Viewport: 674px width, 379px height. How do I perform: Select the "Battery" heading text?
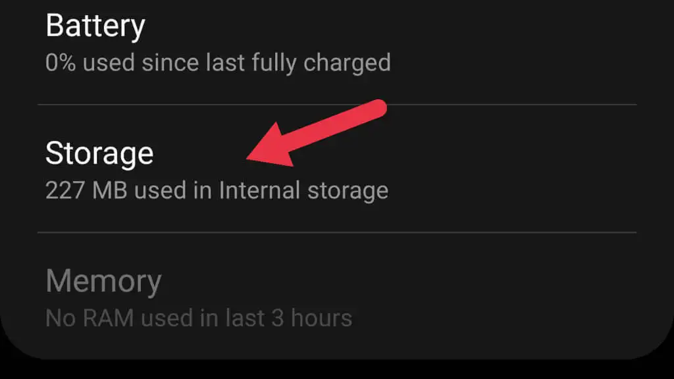point(95,26)
